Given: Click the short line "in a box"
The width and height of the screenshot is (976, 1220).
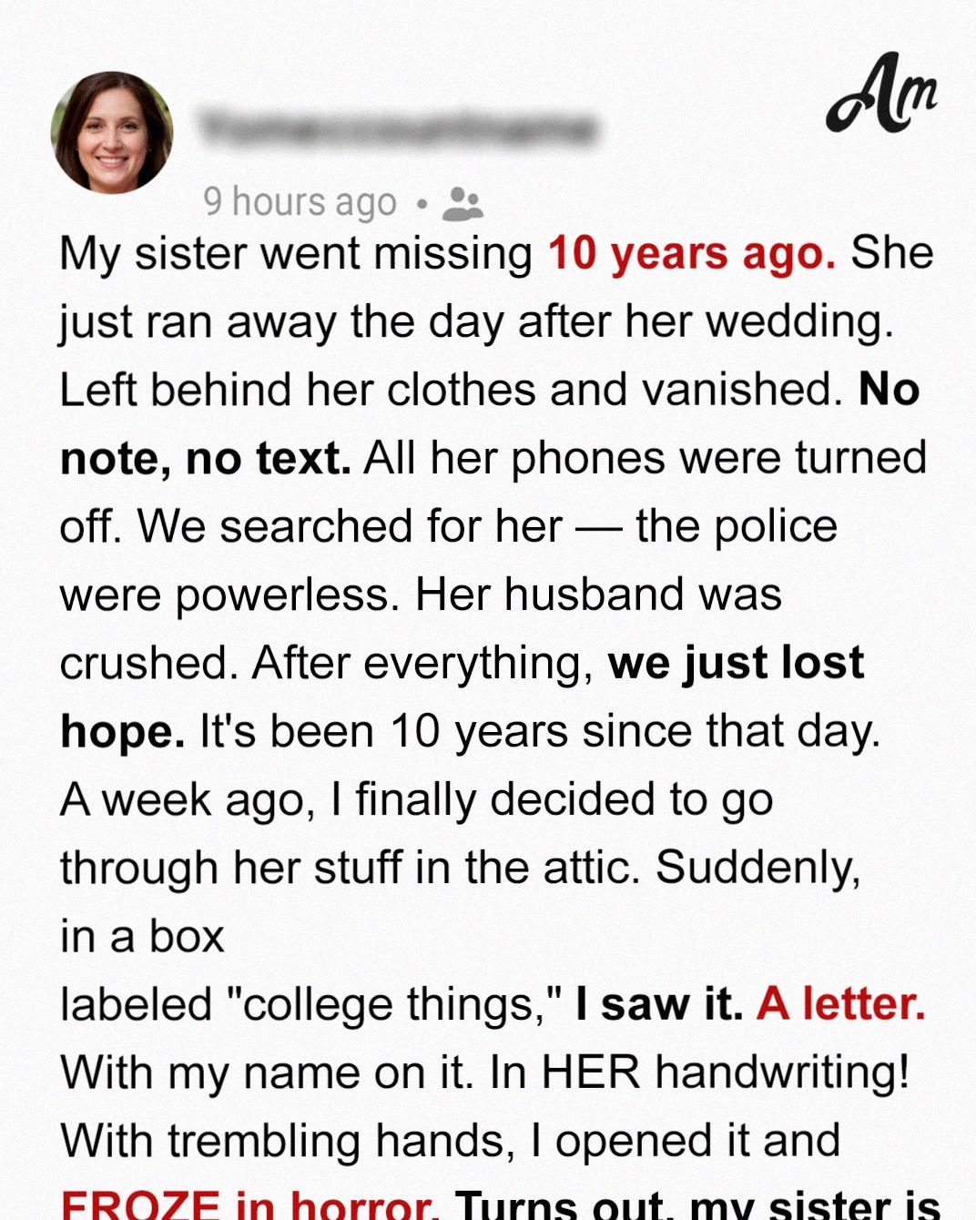Looking at the screenshot, I should coord(142,937).
